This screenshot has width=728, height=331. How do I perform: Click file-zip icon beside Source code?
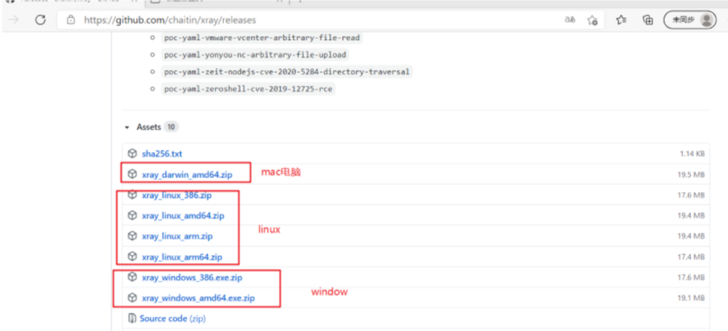[132, 319]
